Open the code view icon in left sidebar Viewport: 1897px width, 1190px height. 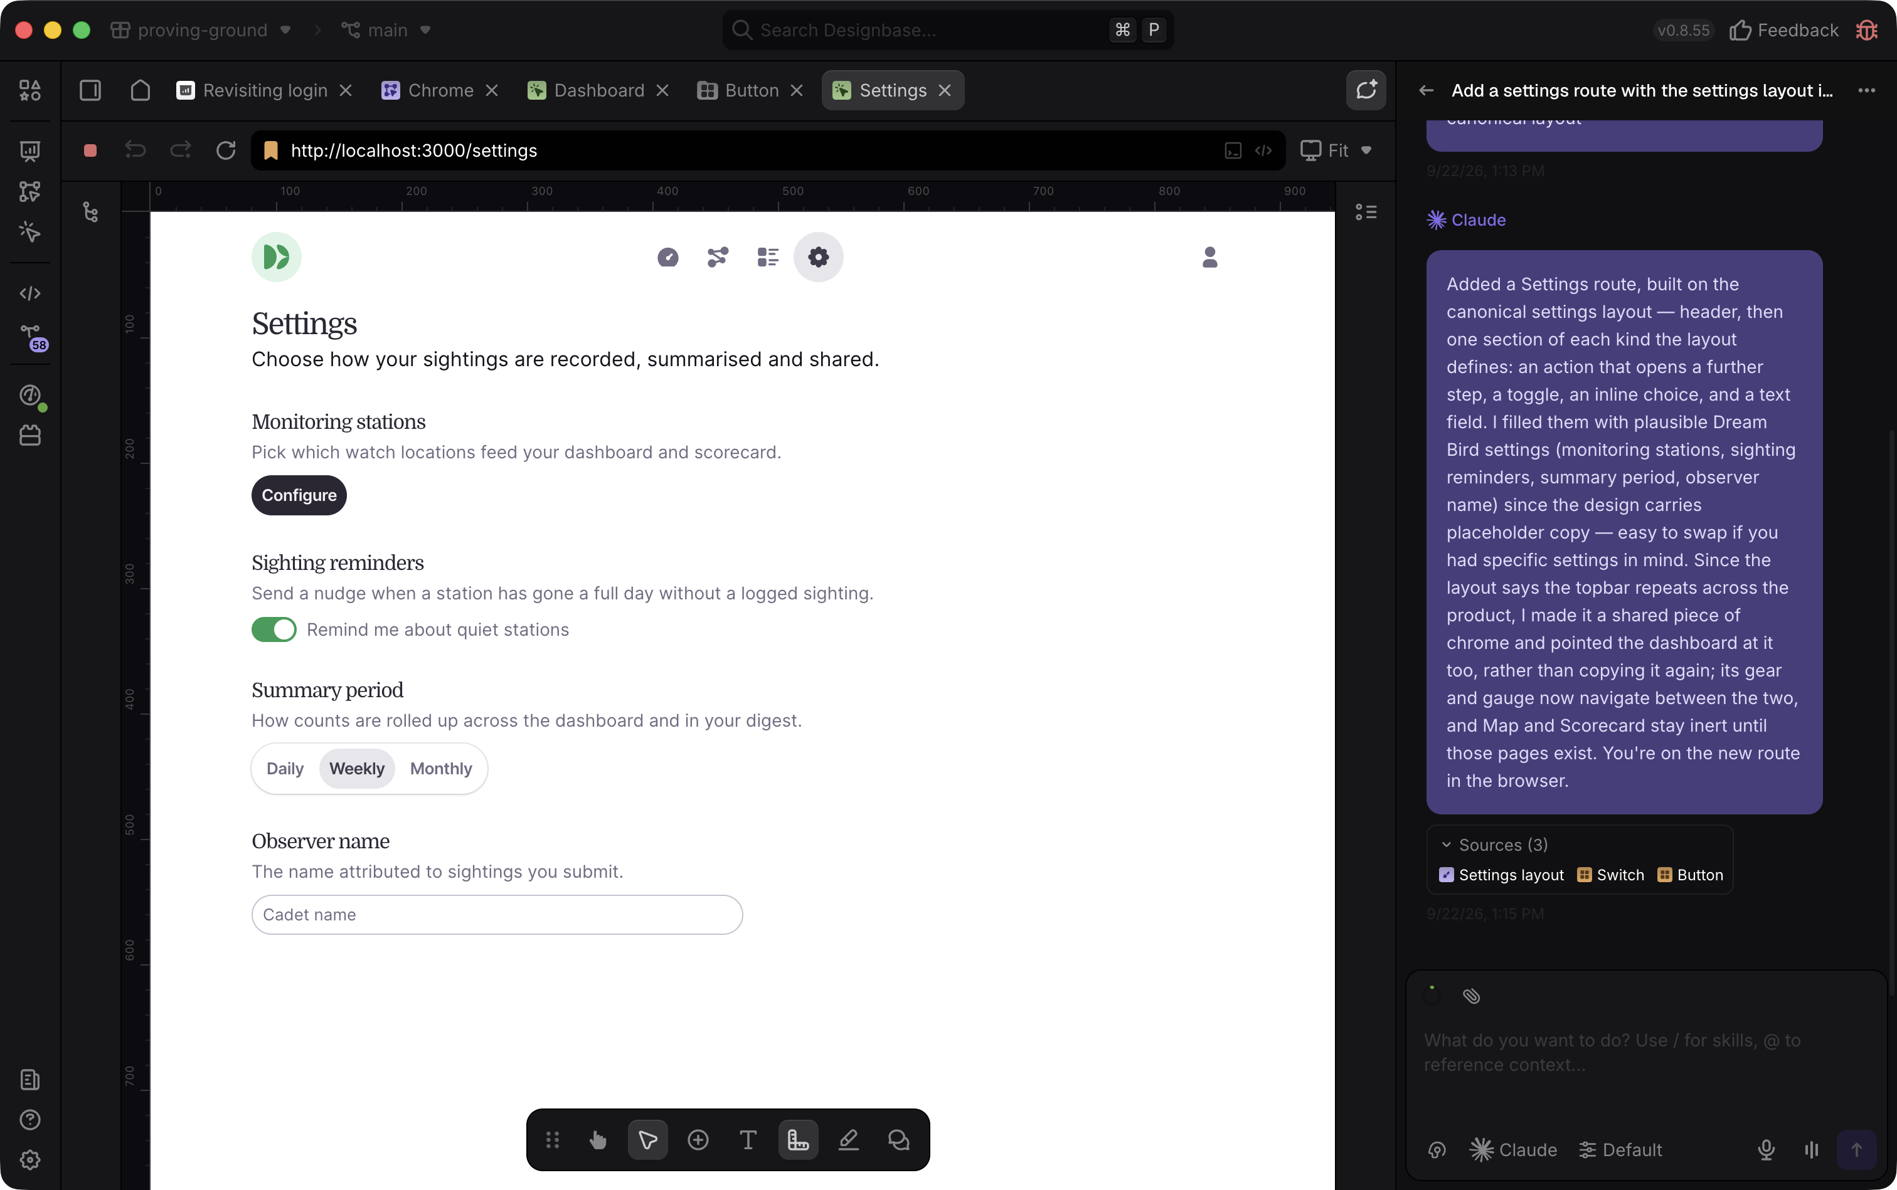coord(30,293)
